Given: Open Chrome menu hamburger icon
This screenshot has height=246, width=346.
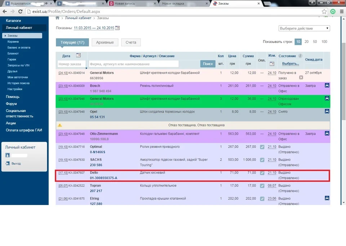Looking at the screenshot, I should (342, 12).
